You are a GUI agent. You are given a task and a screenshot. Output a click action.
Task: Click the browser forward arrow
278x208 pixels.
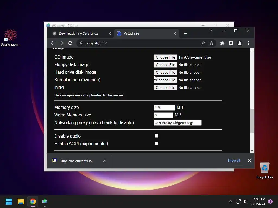pos(62,43)
